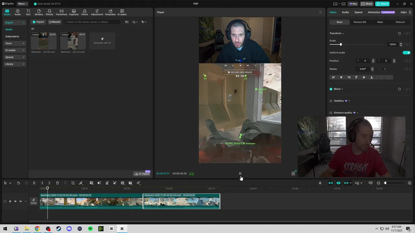Open the AI avatar panel
This screenshot has width=415, height=233.
click(122, 12)
